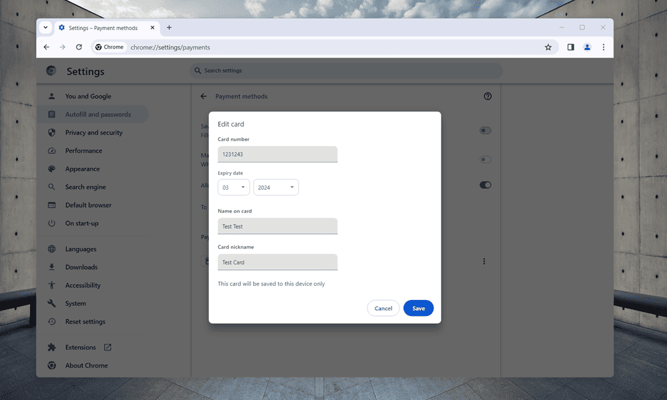The image size is (667, 400).
Task: Click the Name on card field
Action: (277, 226)
